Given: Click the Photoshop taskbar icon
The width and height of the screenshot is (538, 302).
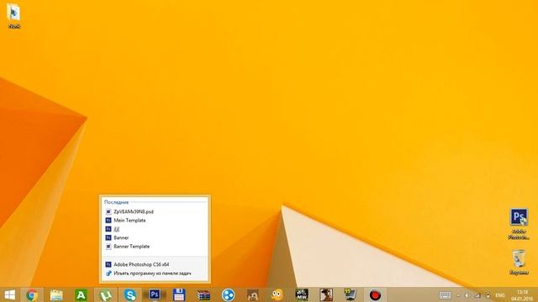Looking at the screenshot, I should click(x=155, y=294).
